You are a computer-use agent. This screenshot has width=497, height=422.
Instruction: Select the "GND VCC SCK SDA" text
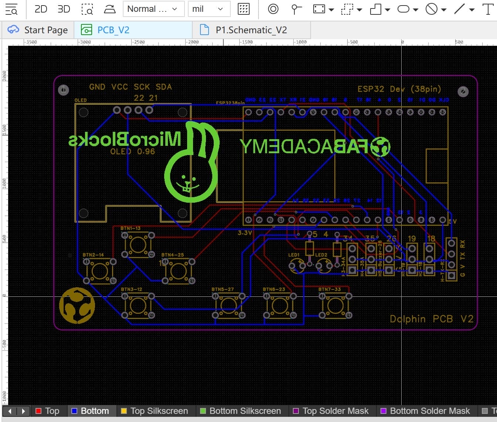click(131, 87)
